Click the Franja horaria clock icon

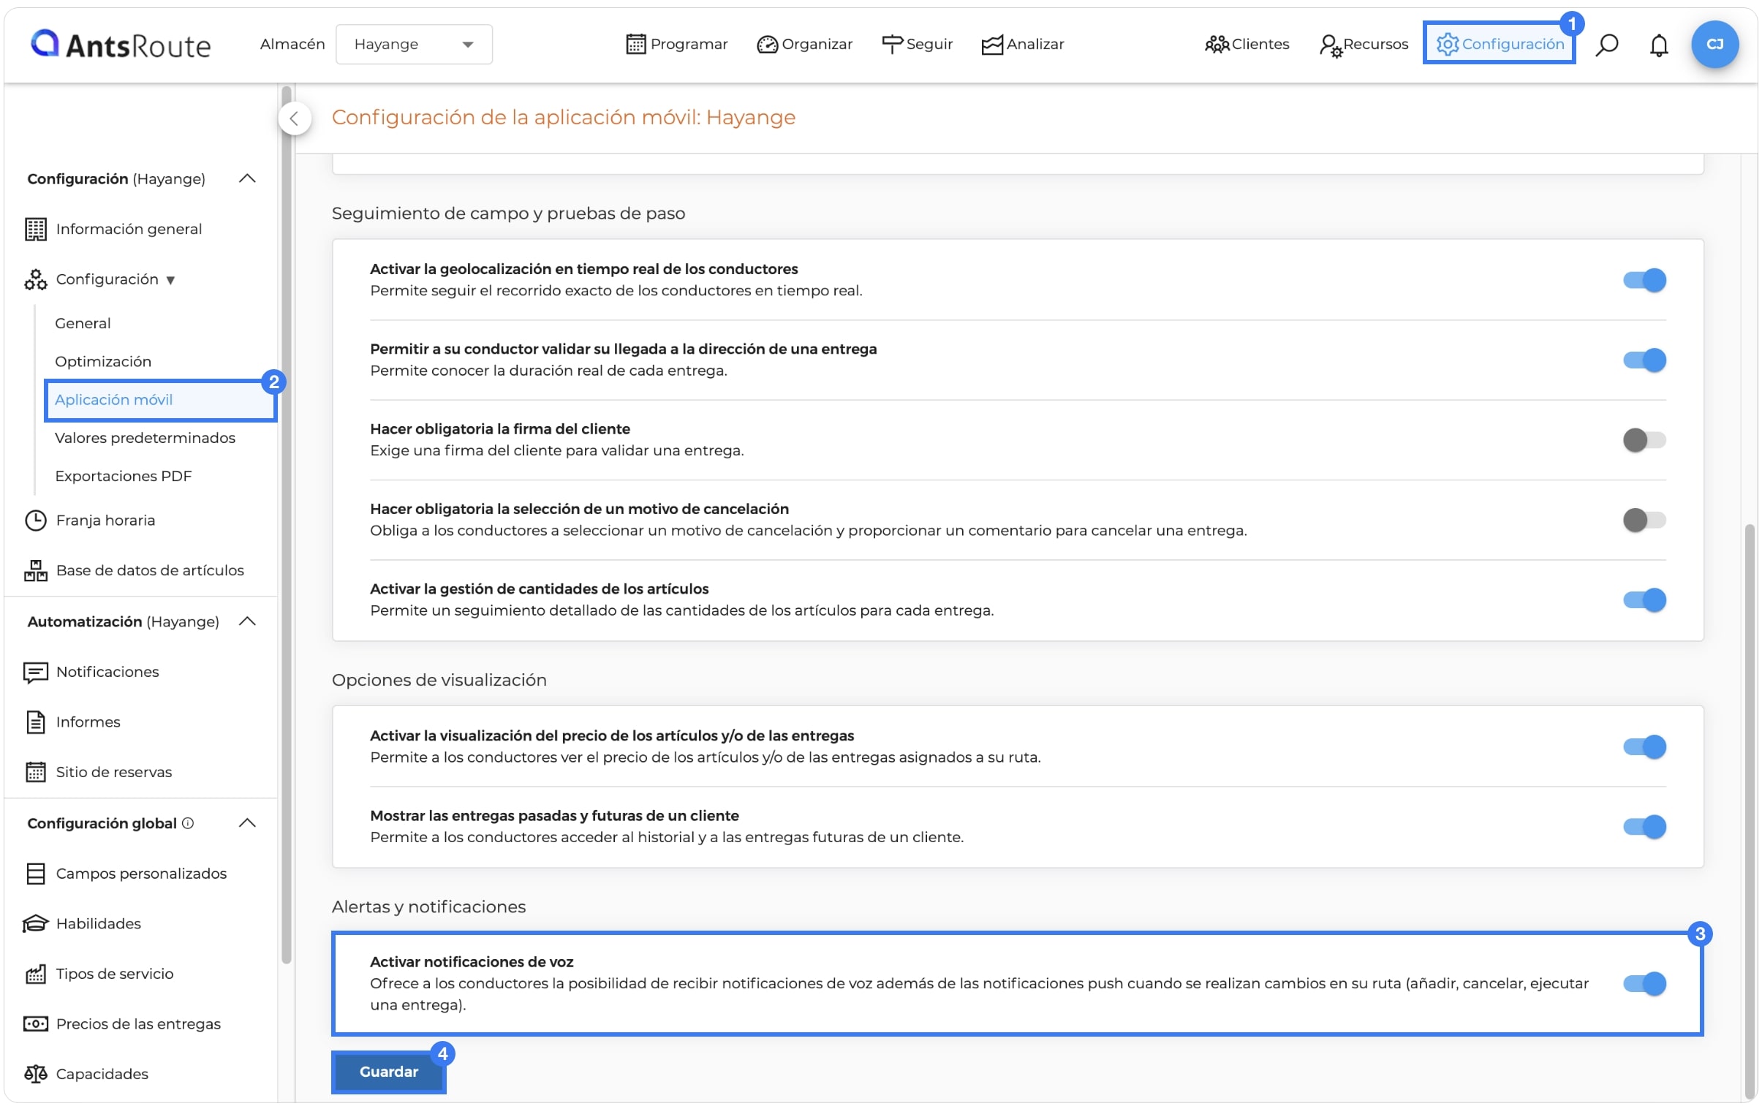click(x=35, y=520)
